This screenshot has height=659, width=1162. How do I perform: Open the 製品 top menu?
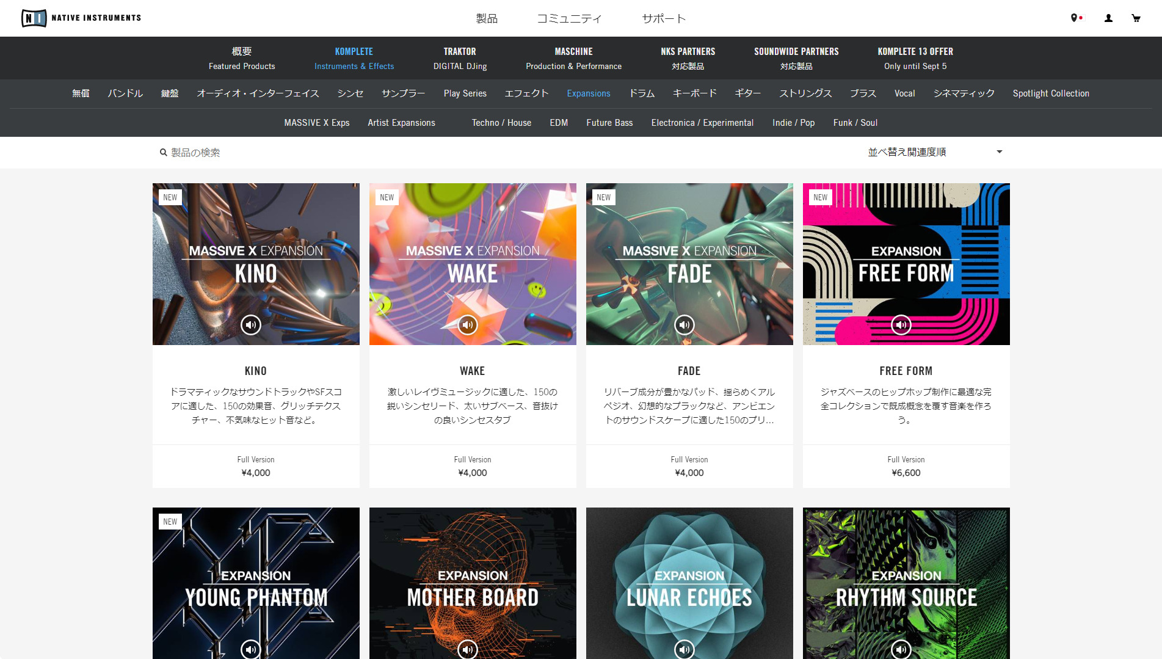(x=487, y=18)
